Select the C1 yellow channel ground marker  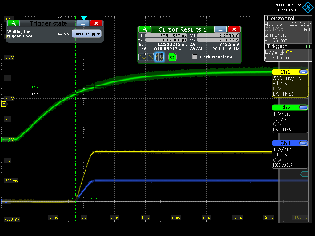(x=5, y=104)
